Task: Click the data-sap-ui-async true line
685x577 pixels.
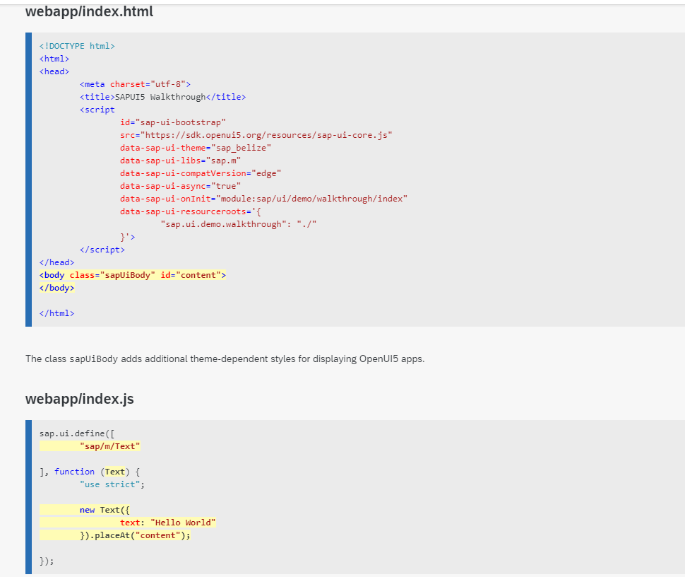Action: tap(180, 186)
